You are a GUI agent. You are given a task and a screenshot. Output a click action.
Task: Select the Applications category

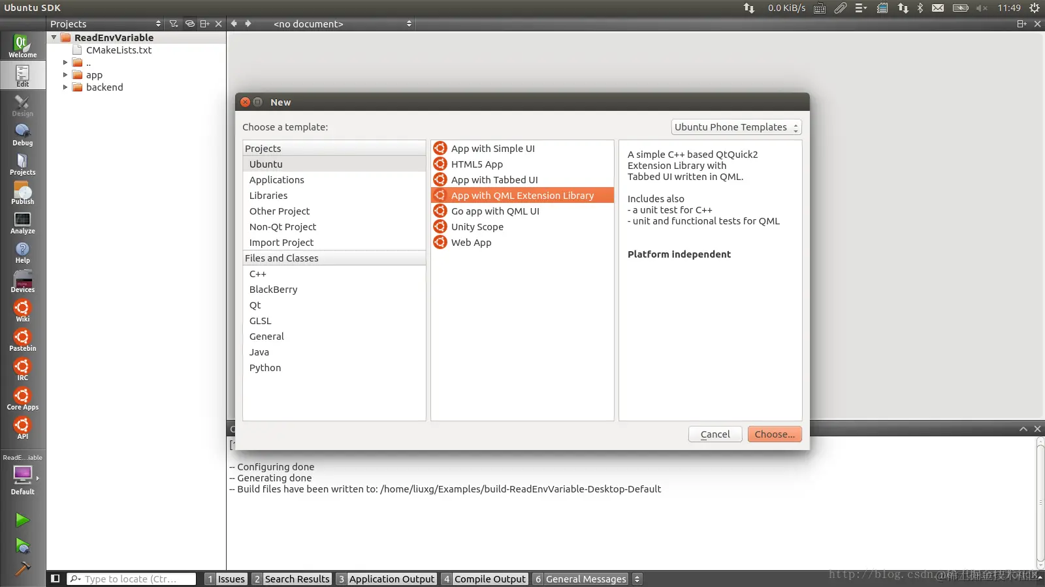(x=334, y=180)
